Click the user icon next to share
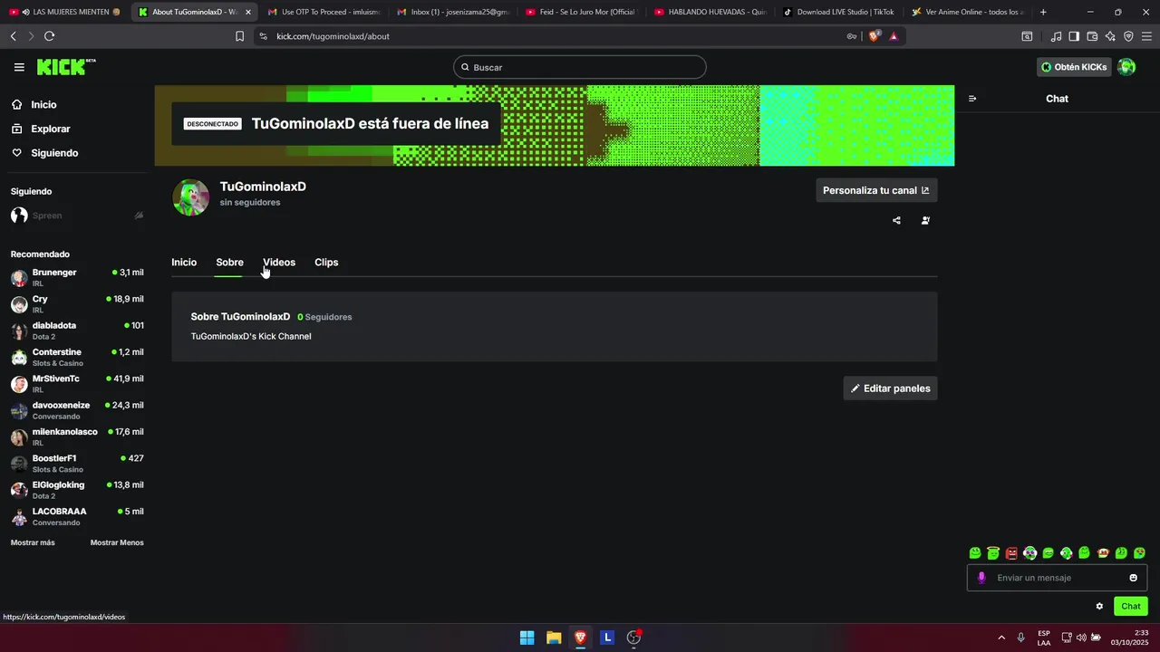Viewport: 1160px width, 652px height. pyautogui.click(x=925, y=220)
